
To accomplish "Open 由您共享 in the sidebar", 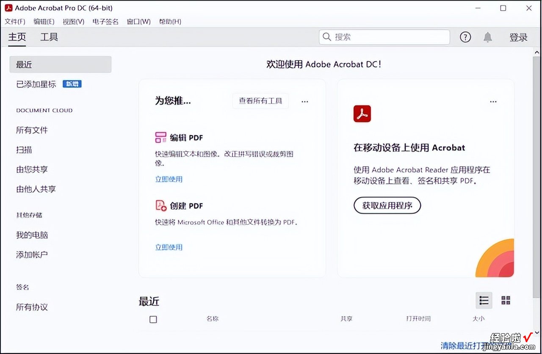I will coord(32,169).
